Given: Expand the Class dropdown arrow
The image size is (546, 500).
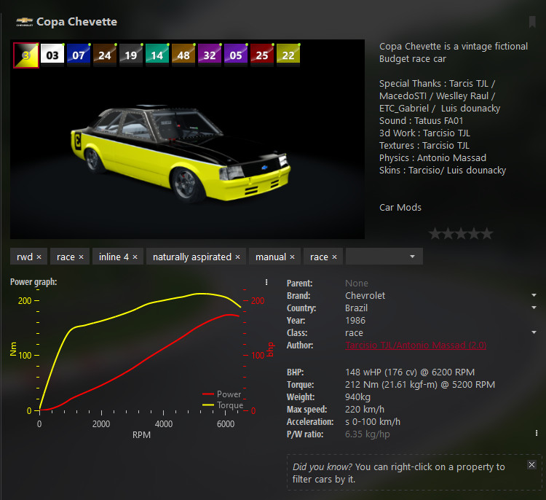Looking at the screenshot, I should 534,332.
